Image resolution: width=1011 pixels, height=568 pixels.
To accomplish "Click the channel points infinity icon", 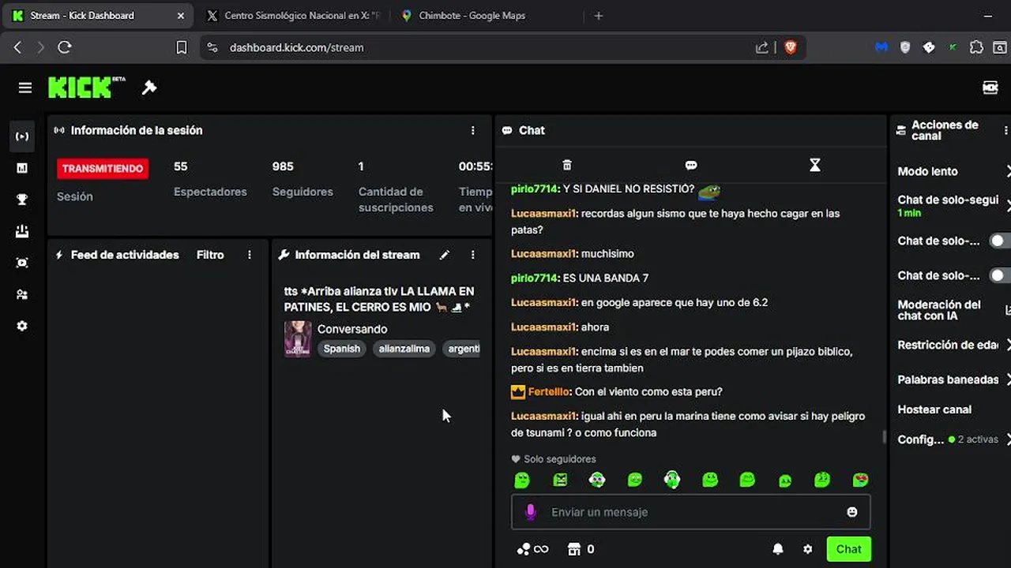I will tap(532, 549).
